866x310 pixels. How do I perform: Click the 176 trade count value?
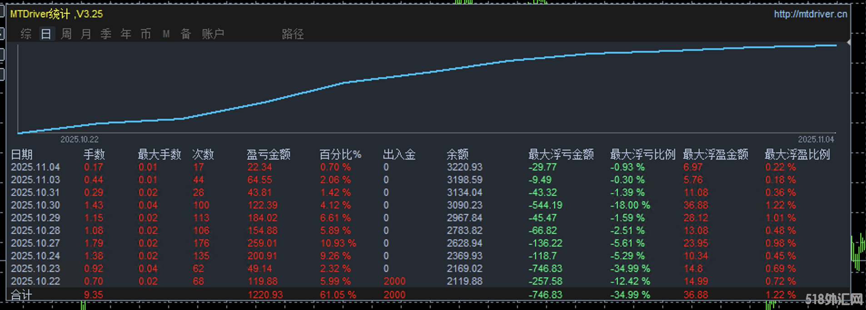coord(201,243)
